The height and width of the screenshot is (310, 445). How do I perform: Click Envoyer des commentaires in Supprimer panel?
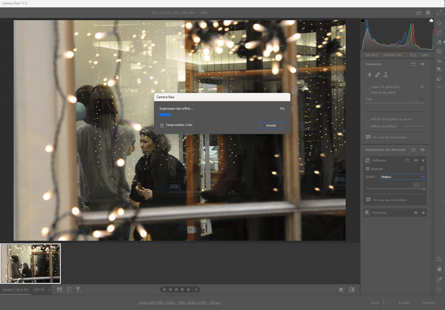pyautogui.click(x=390, y=137)
